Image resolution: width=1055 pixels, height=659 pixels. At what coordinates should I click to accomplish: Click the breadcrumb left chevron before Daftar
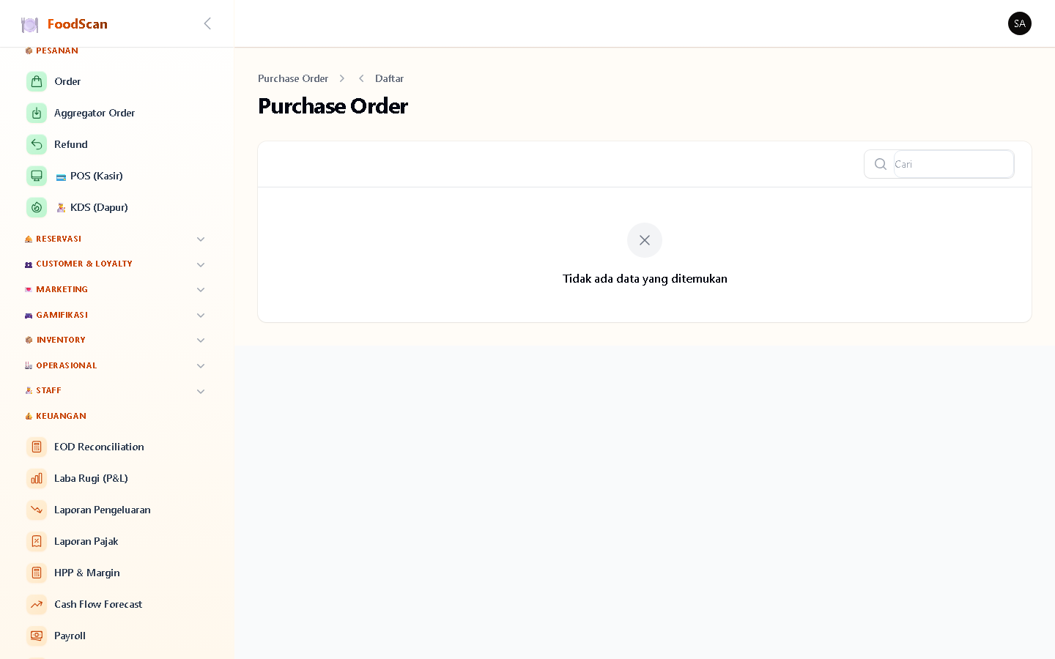pos(361,78)
